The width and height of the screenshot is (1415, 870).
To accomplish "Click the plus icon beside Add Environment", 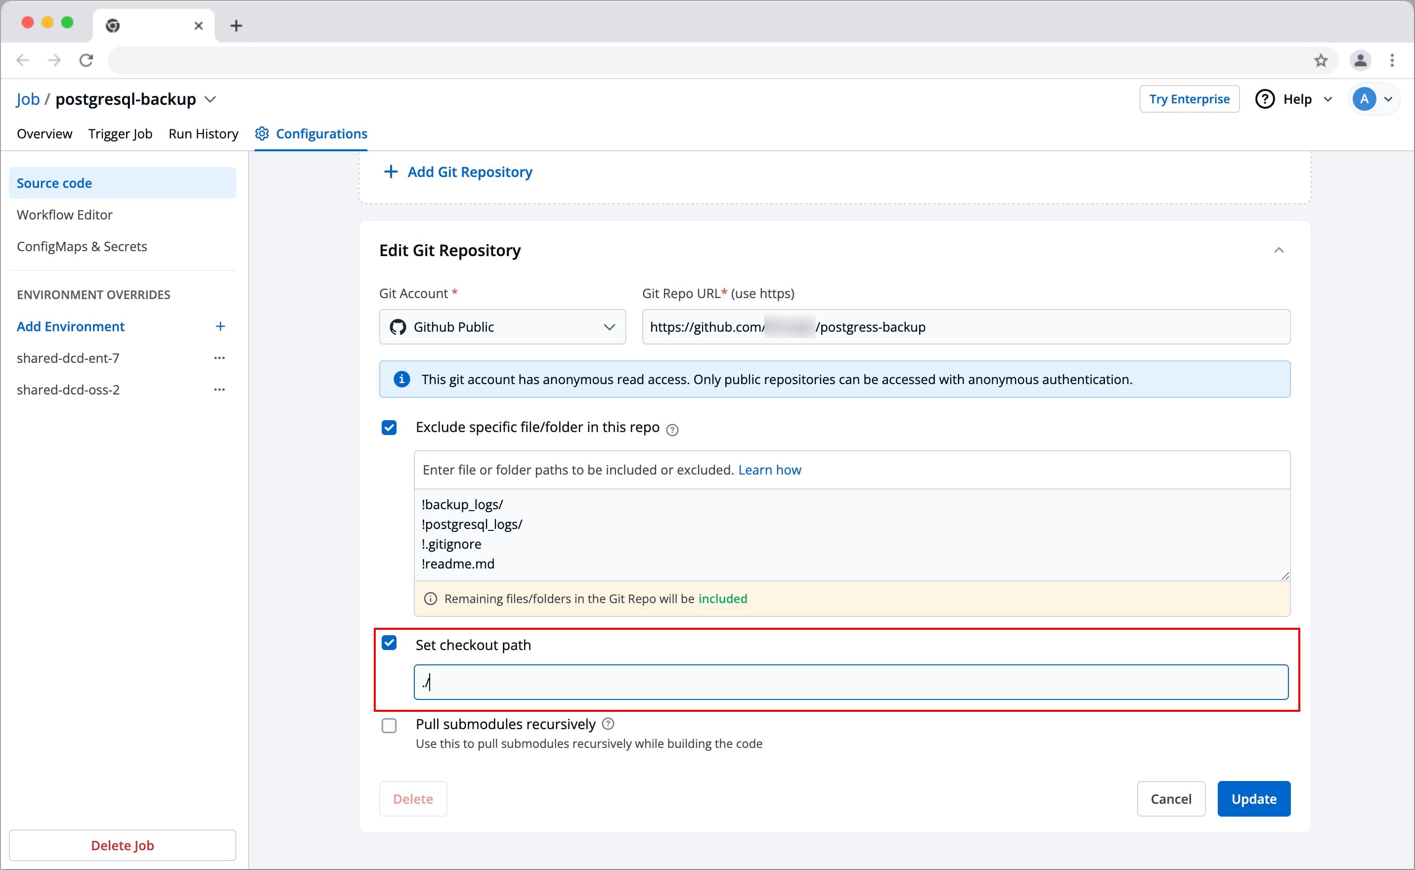I will click(220, 326).
